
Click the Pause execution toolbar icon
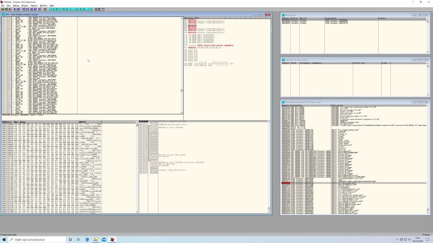click(x=18, y=9)
